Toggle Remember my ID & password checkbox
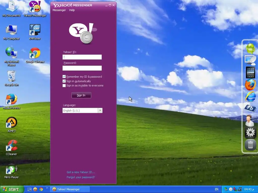This screenshot has height=193, width=258. [64, 77]
